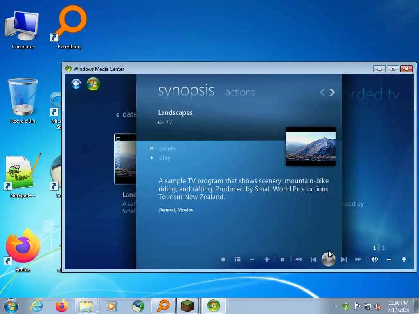Open the Computer desktop icon
Image resolution: width=419 pixels, height=314 pixels.
[x=23, y=30]
